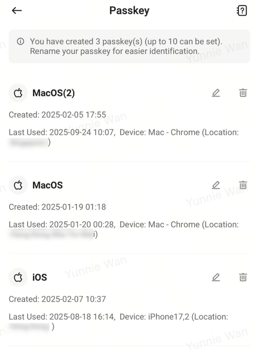Rename the iOS passkey
This screenshot has height=355, width=258.
pyautogui.click(x=216, y=277)
